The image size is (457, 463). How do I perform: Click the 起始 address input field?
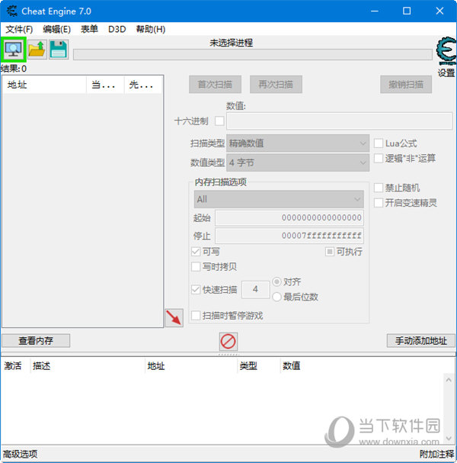click(289, 218)
